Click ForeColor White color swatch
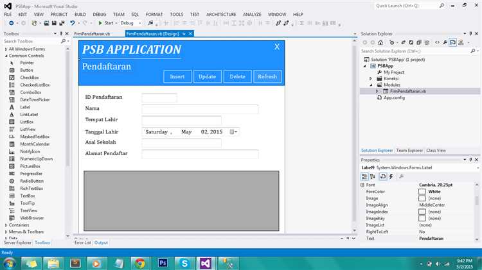 coord(422,192)
